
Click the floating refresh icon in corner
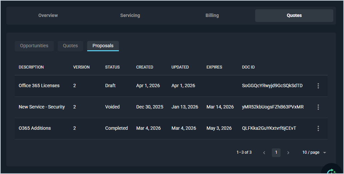pos(332,170)
